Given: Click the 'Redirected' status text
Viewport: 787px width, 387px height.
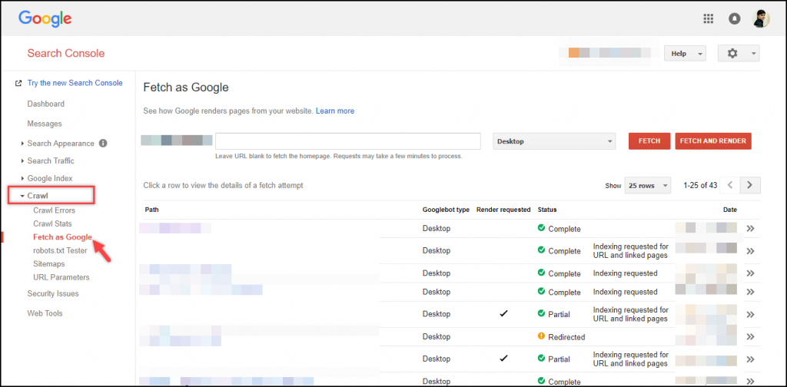Looking at the screenshot, I should point(566,337).
